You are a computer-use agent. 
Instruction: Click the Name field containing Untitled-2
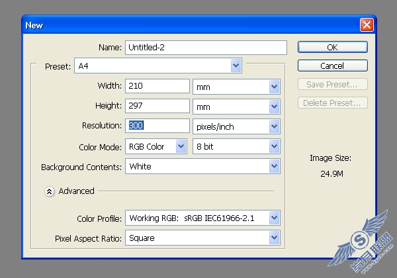[206, 48]
